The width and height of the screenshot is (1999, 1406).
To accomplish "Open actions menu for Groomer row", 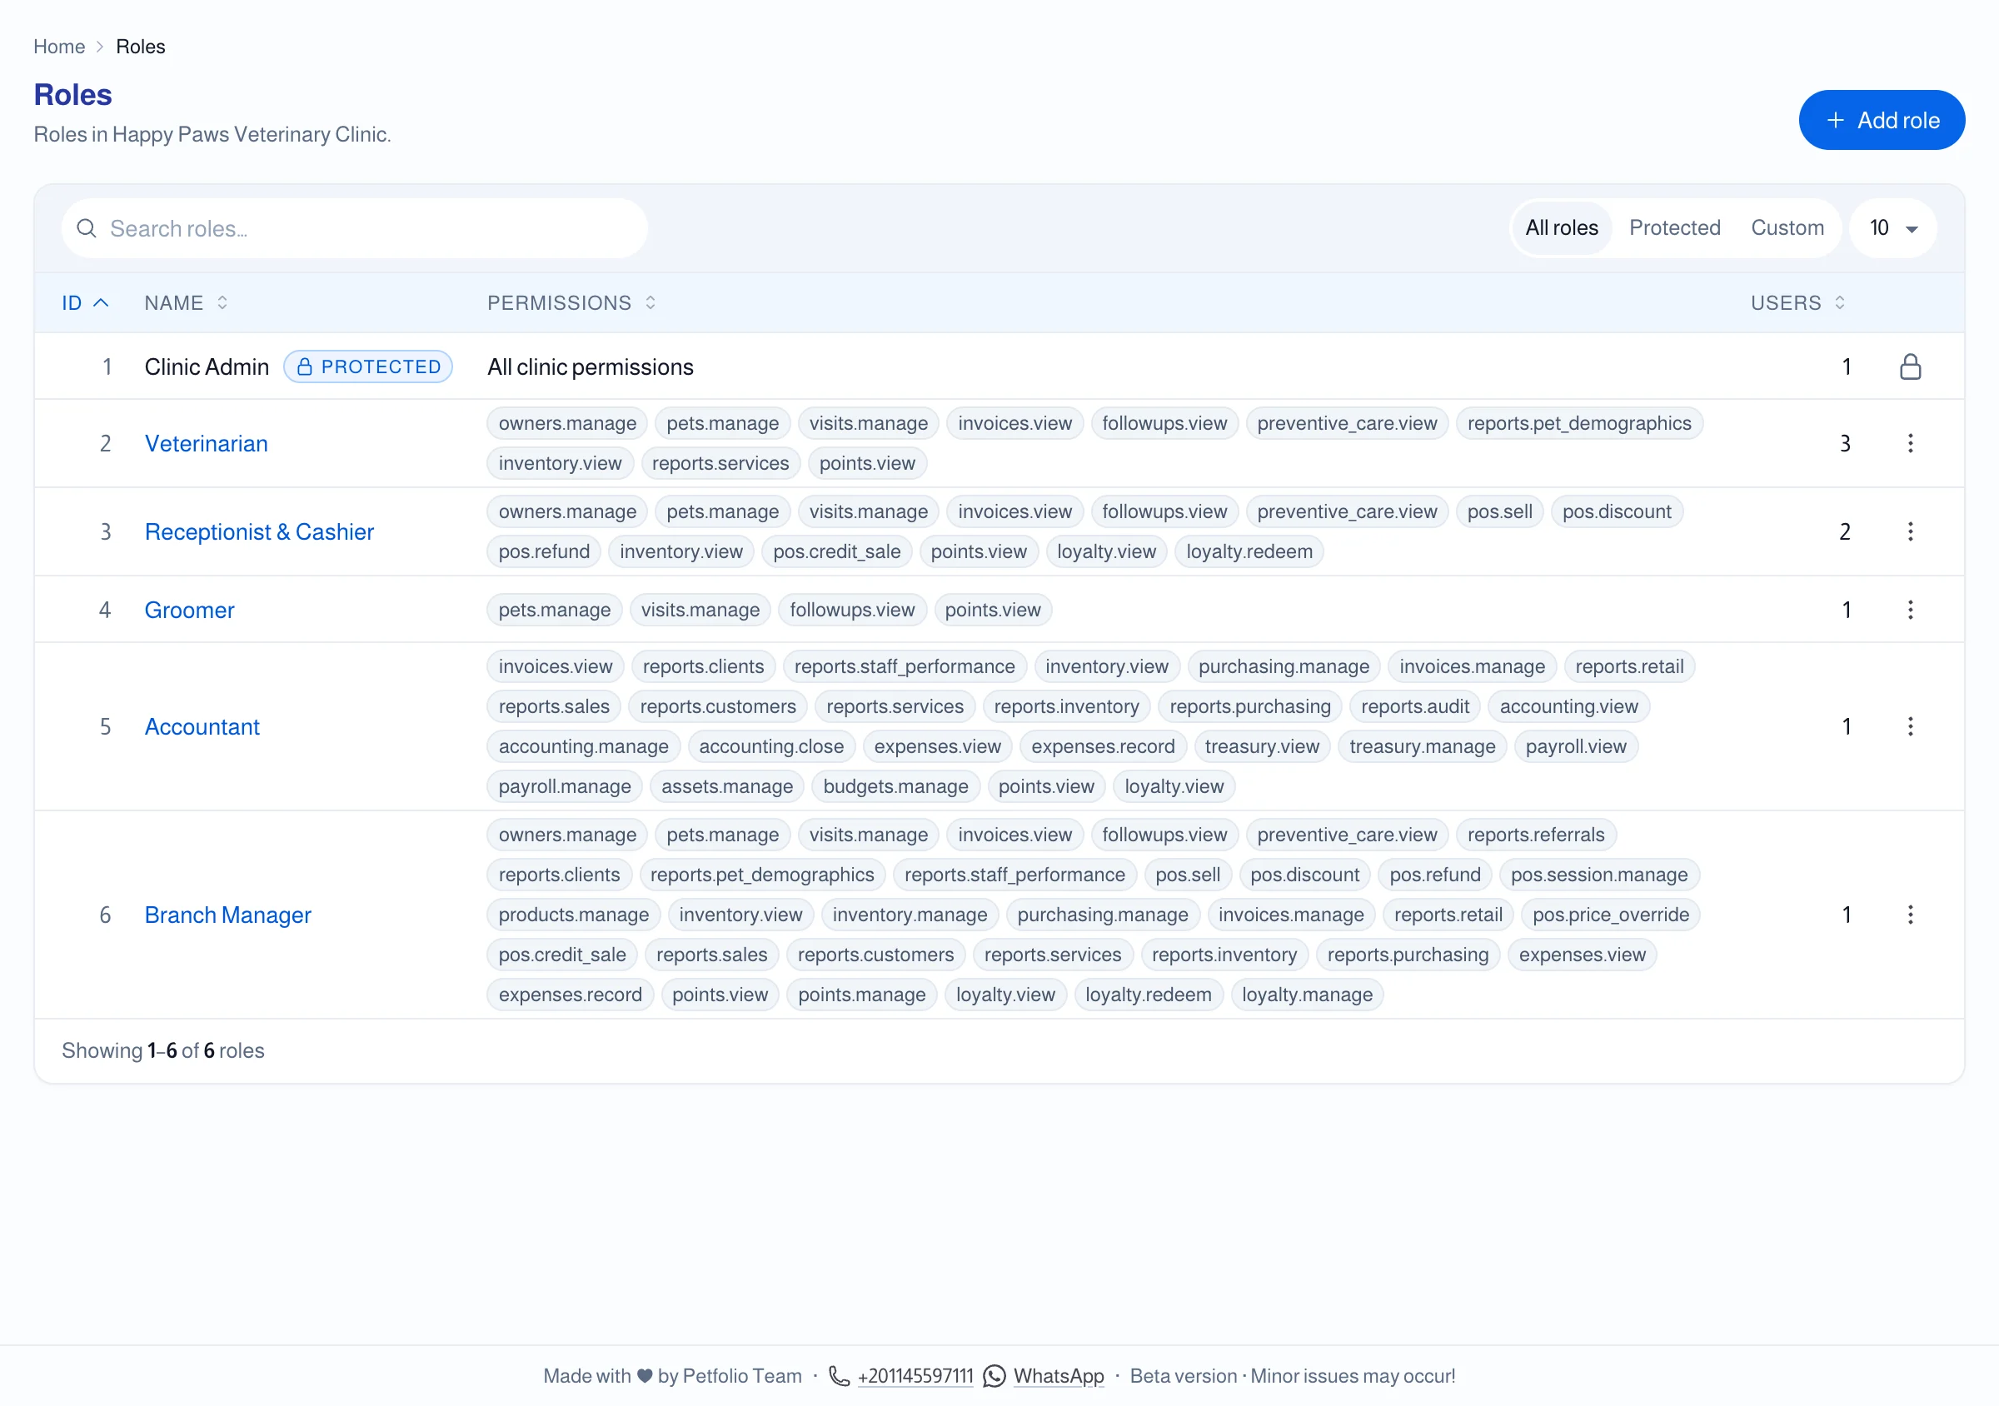I will [x=1910, y=610].
